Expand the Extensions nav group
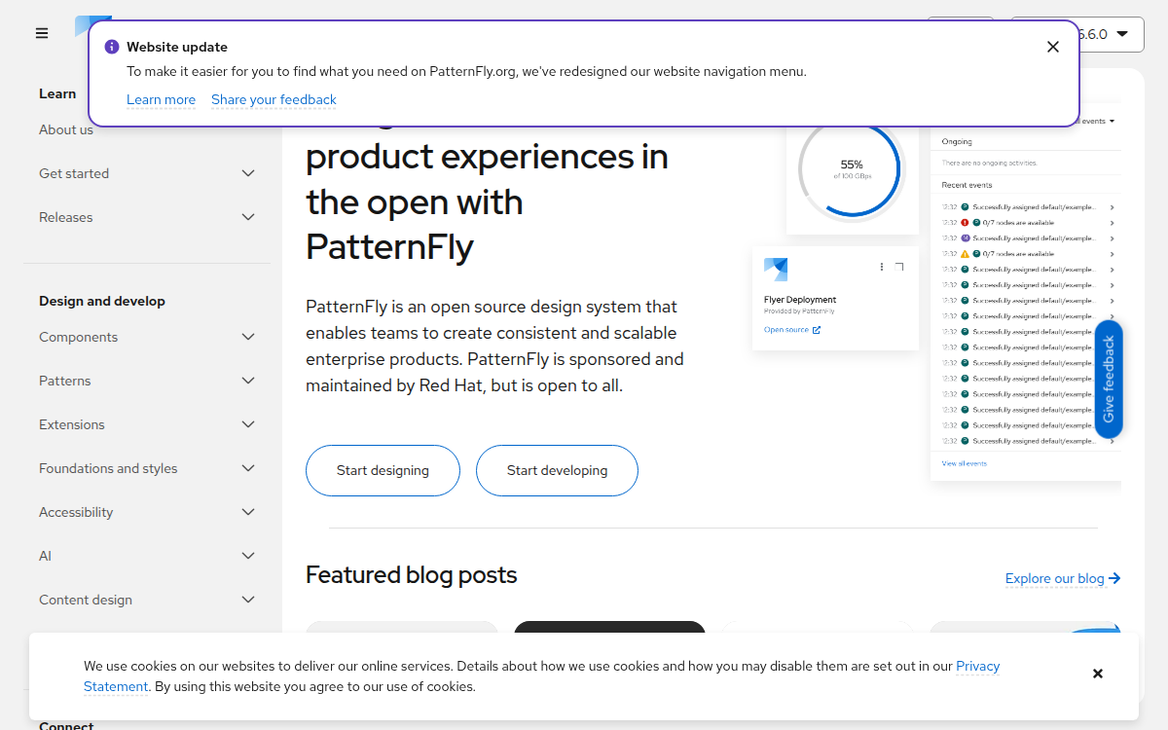 pos(147,424)
